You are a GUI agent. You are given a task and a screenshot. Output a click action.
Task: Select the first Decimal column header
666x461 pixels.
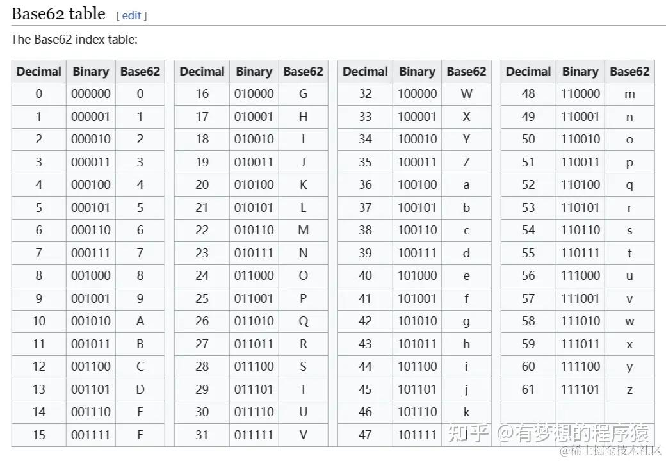(38, 71)
